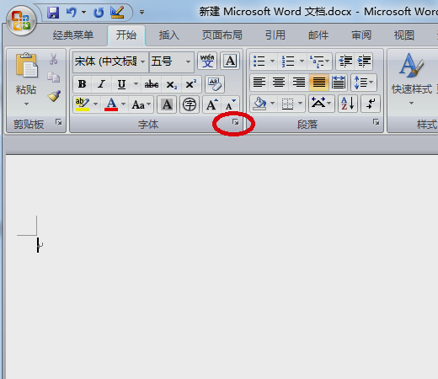Toggle show paragraph marks

(x=371, y=104)
